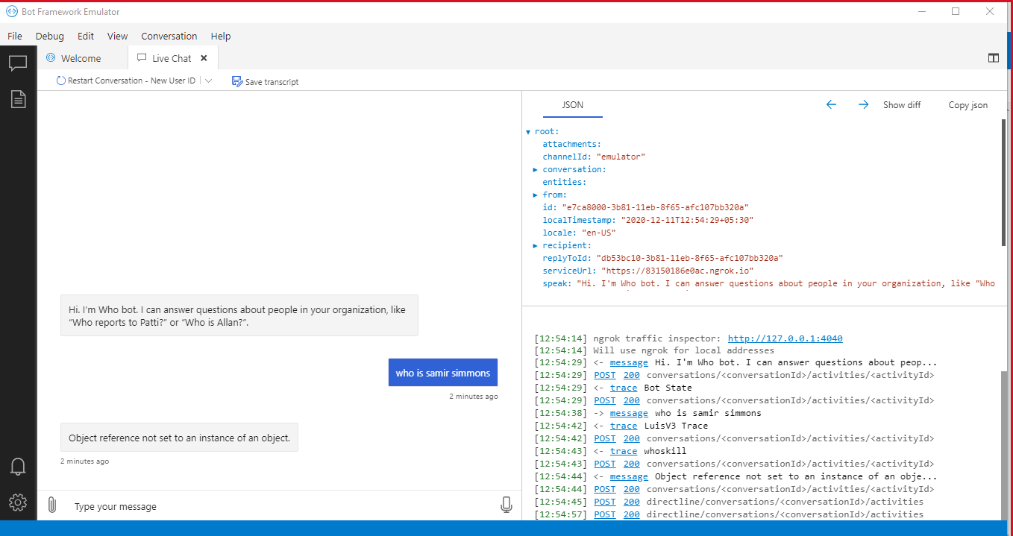Activate voice input with the microphone icon
1013x536 pixels.
point(506,505)
